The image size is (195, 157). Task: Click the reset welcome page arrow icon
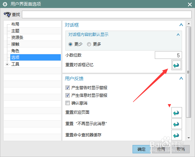[x=177, y=112]
